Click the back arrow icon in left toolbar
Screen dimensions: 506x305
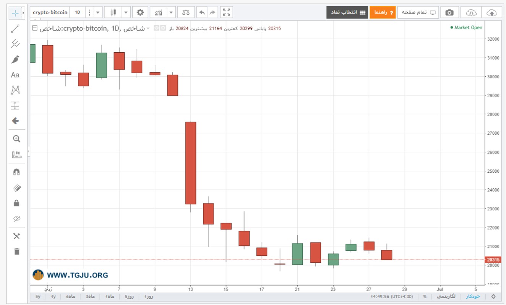point(15,121)
